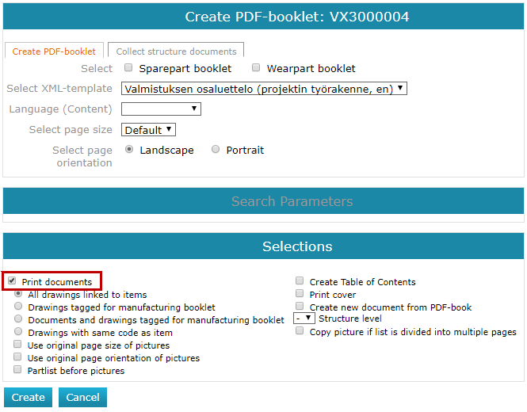Click the Create button
The image size is (527, 412).
(29, 397)
